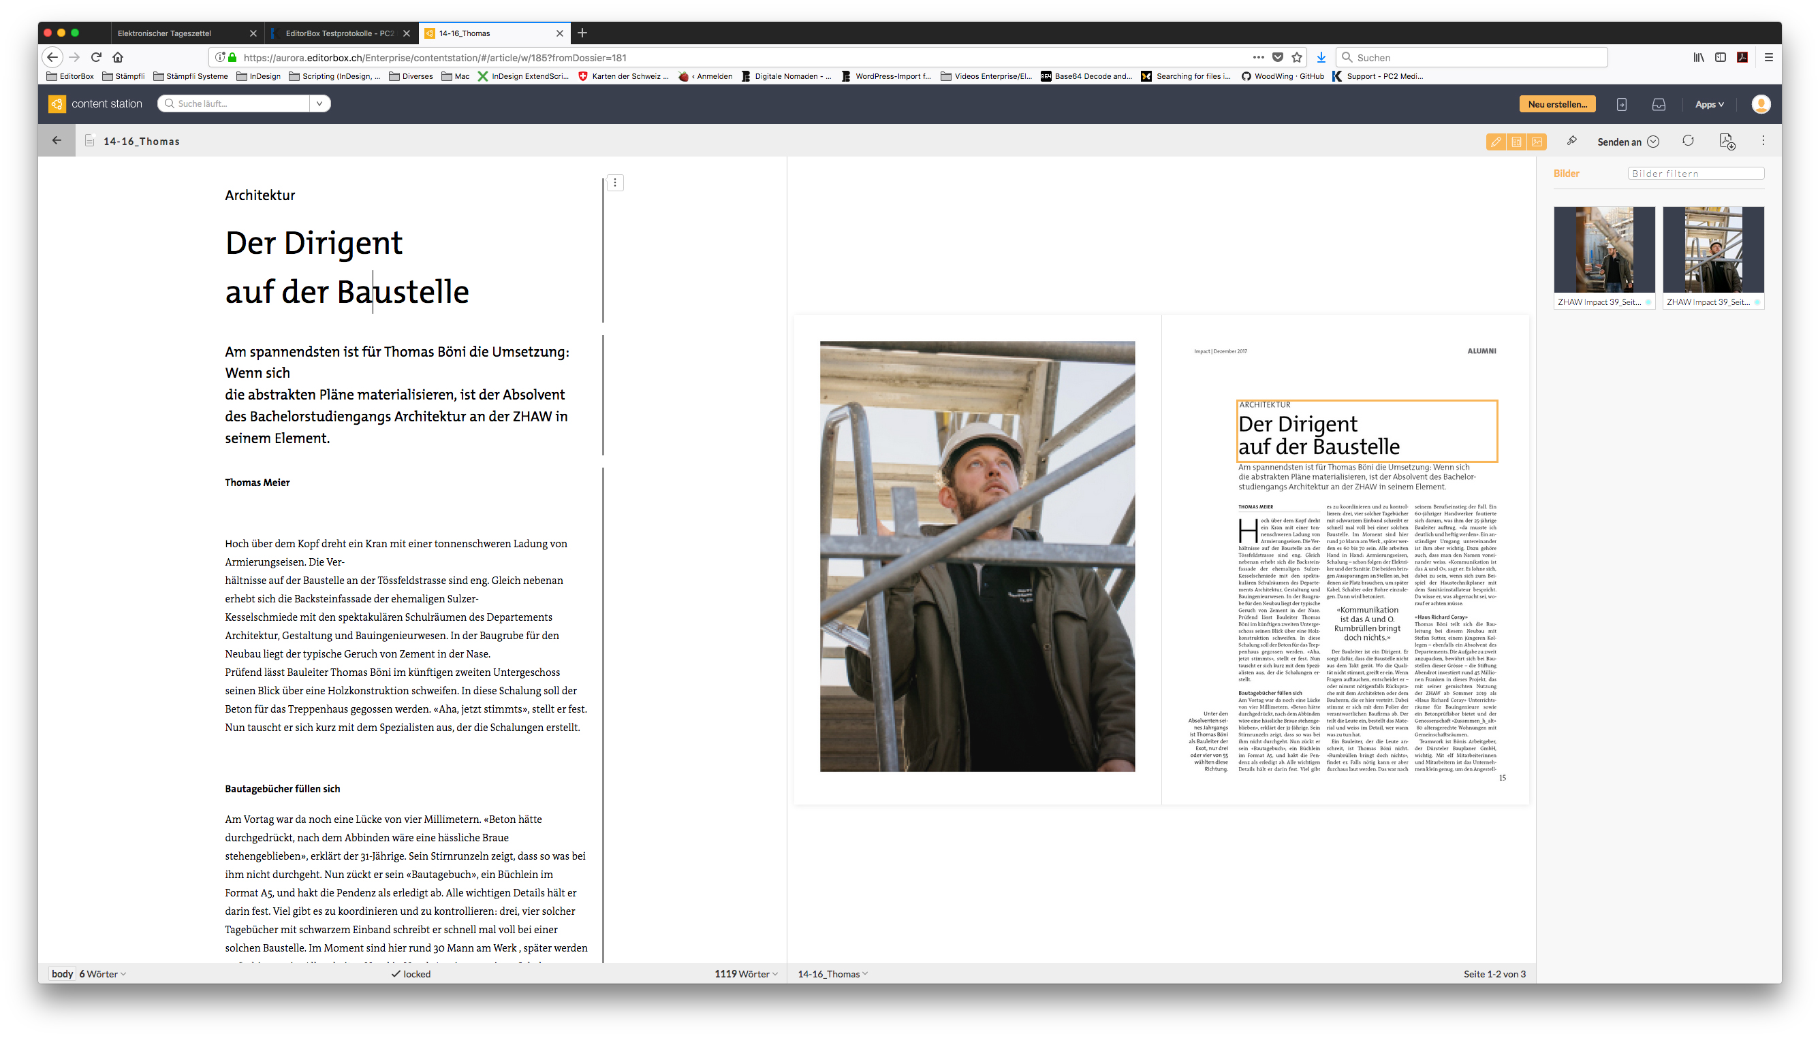Open the Apps dropdown menu
Image resolution: width=1820 pixels, height=1038 pixels.
(x=1709, y=104)
